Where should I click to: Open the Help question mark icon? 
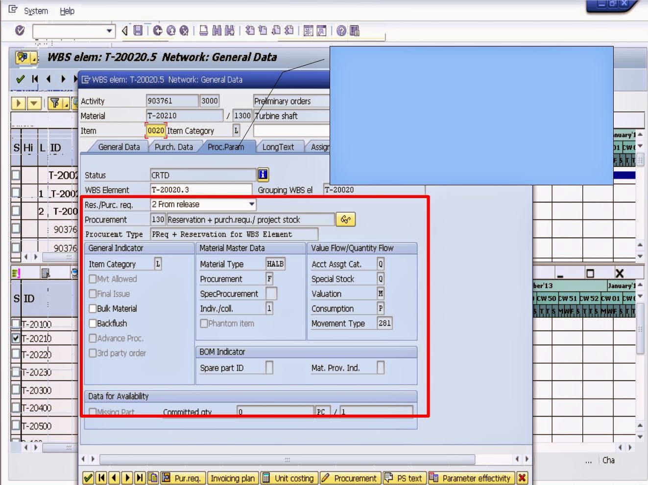pos(342,31)
